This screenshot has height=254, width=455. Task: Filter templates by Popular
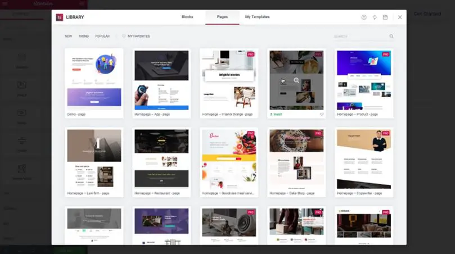click(x=102, y=36)
